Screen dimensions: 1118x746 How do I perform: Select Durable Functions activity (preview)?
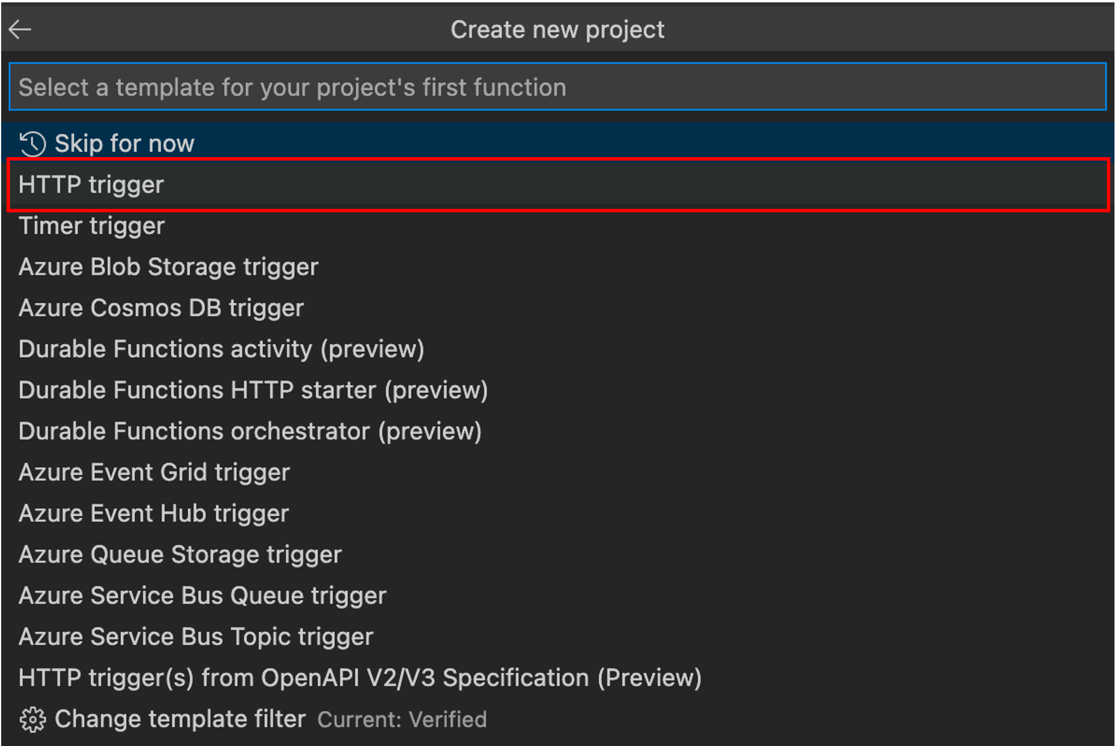221,349
